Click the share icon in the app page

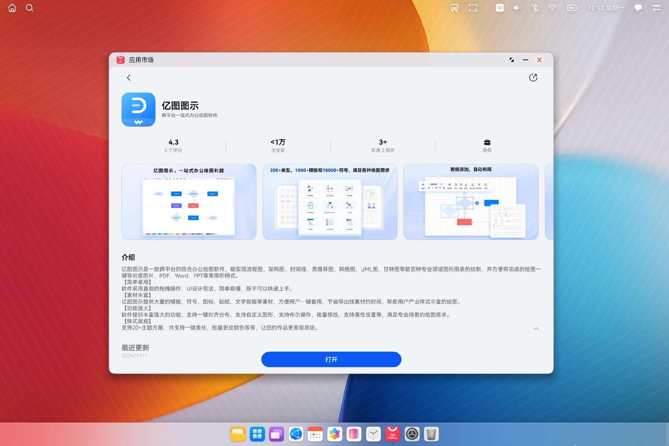(x=533, y=77)
